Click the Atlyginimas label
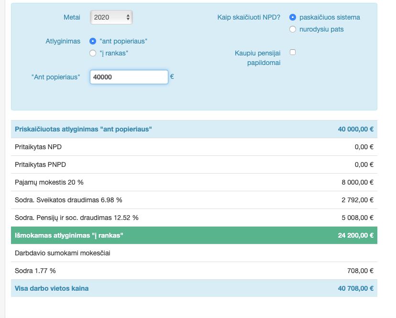Image resolution: width=396 pixels, height=318 pixels. tap(63, 41)
